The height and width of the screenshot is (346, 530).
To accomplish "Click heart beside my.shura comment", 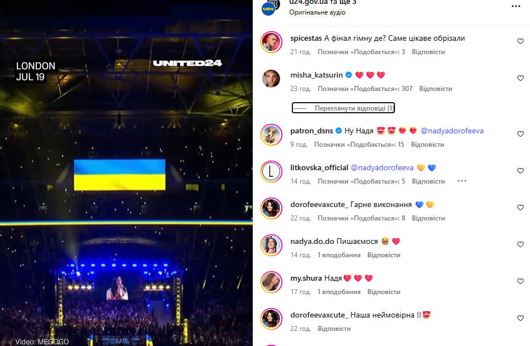I will point(520,281).
